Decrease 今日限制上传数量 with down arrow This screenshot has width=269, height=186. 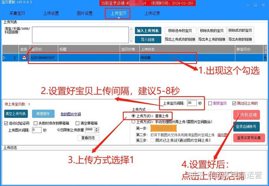pyautogui.click(x=97, y=131)
